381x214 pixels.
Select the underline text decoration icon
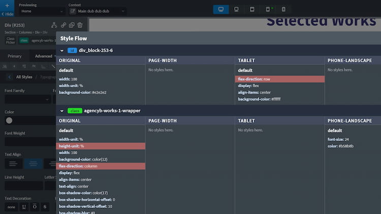tap(24, 207)
